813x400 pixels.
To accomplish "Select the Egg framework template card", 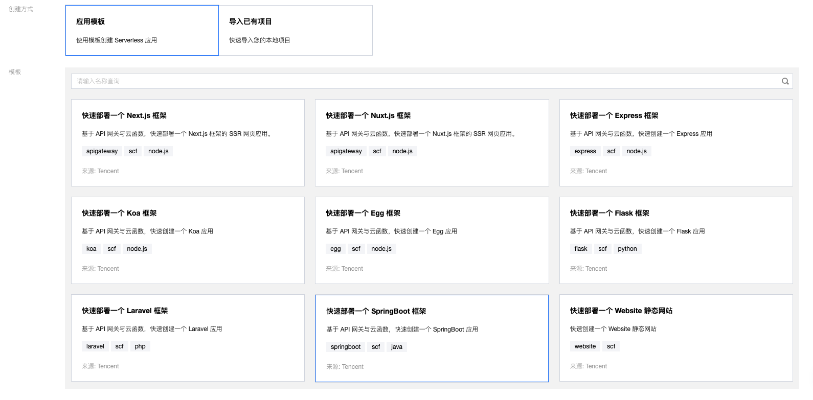I will 432,240.
